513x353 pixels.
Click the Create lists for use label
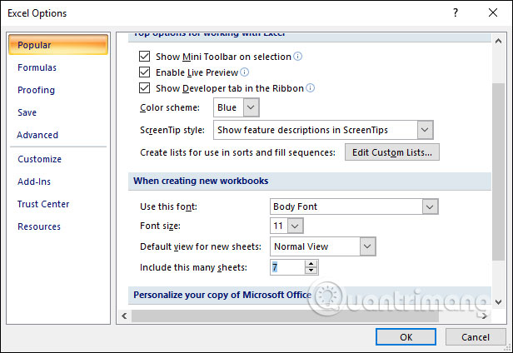238,152
